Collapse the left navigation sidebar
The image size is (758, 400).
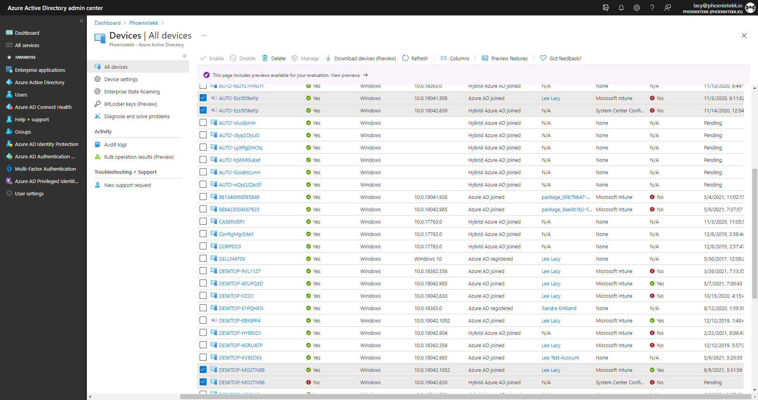81,21
